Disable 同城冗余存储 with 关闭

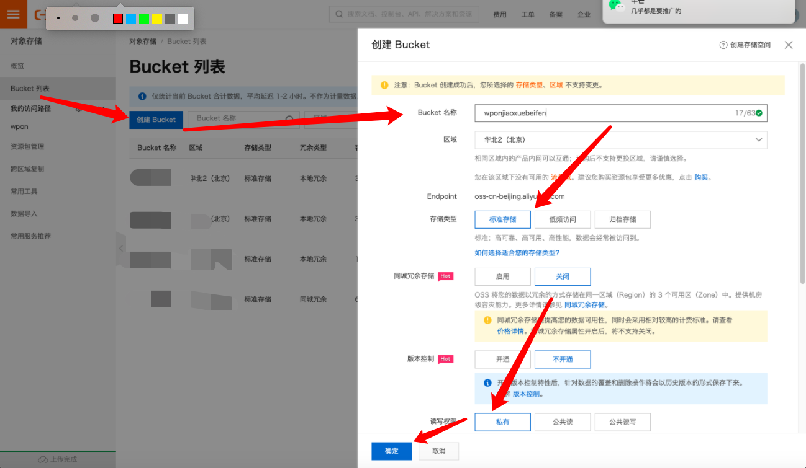pyautogui.click(x=563, y=276)
